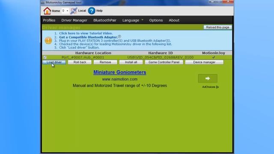Click the green arrow ad button
This screenshot has height=154, width=274.
click(208, 78)
